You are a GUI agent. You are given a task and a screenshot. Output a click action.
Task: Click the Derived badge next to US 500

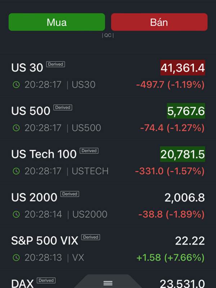(63, 107)
